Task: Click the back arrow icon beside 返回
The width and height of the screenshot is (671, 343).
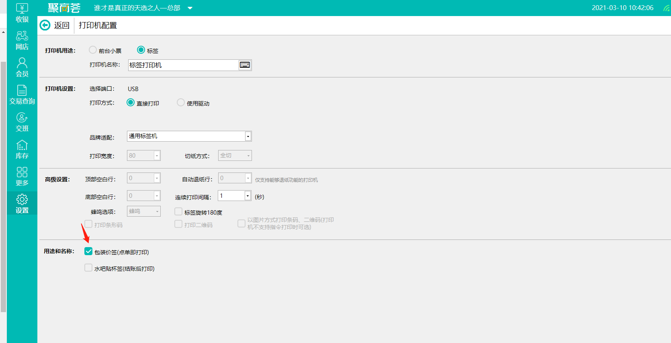Action: click(45, 25)
